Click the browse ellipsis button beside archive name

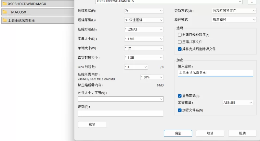click(x=252, y=2)
